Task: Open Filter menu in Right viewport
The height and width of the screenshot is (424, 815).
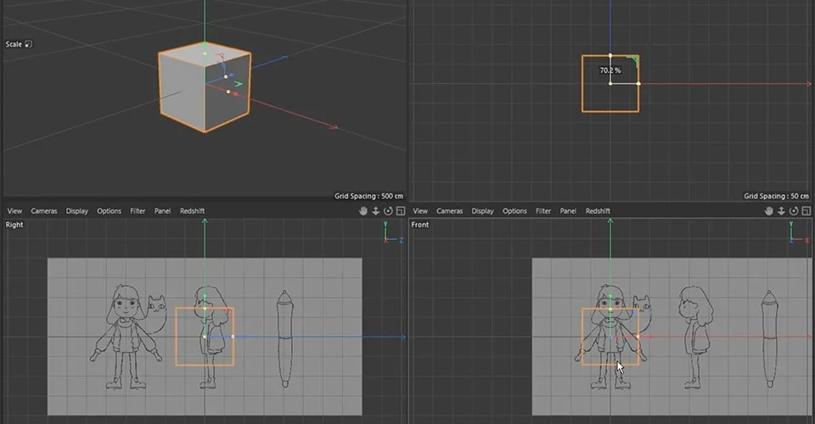Action: coord(138,210)
